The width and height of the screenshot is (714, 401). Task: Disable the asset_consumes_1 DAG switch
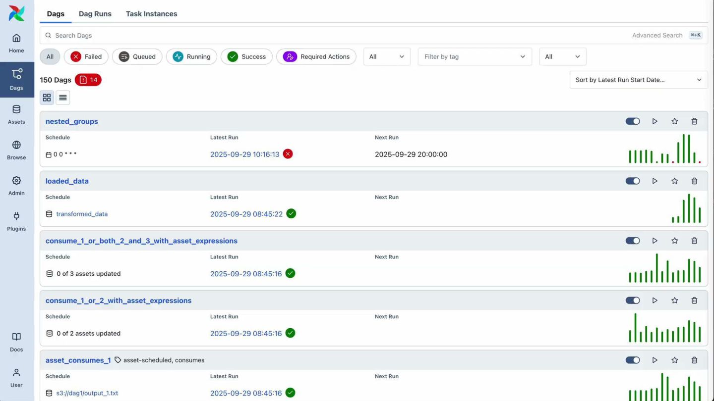(633, 360)
